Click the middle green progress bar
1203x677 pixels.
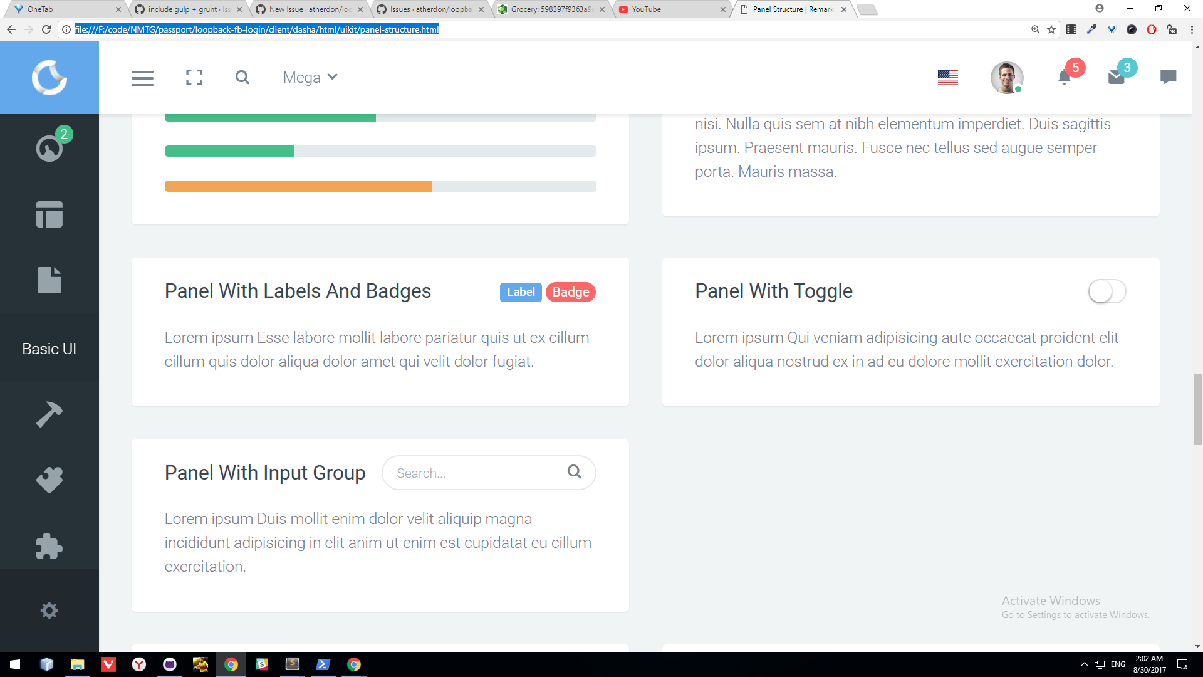click(x=229, y=151)
